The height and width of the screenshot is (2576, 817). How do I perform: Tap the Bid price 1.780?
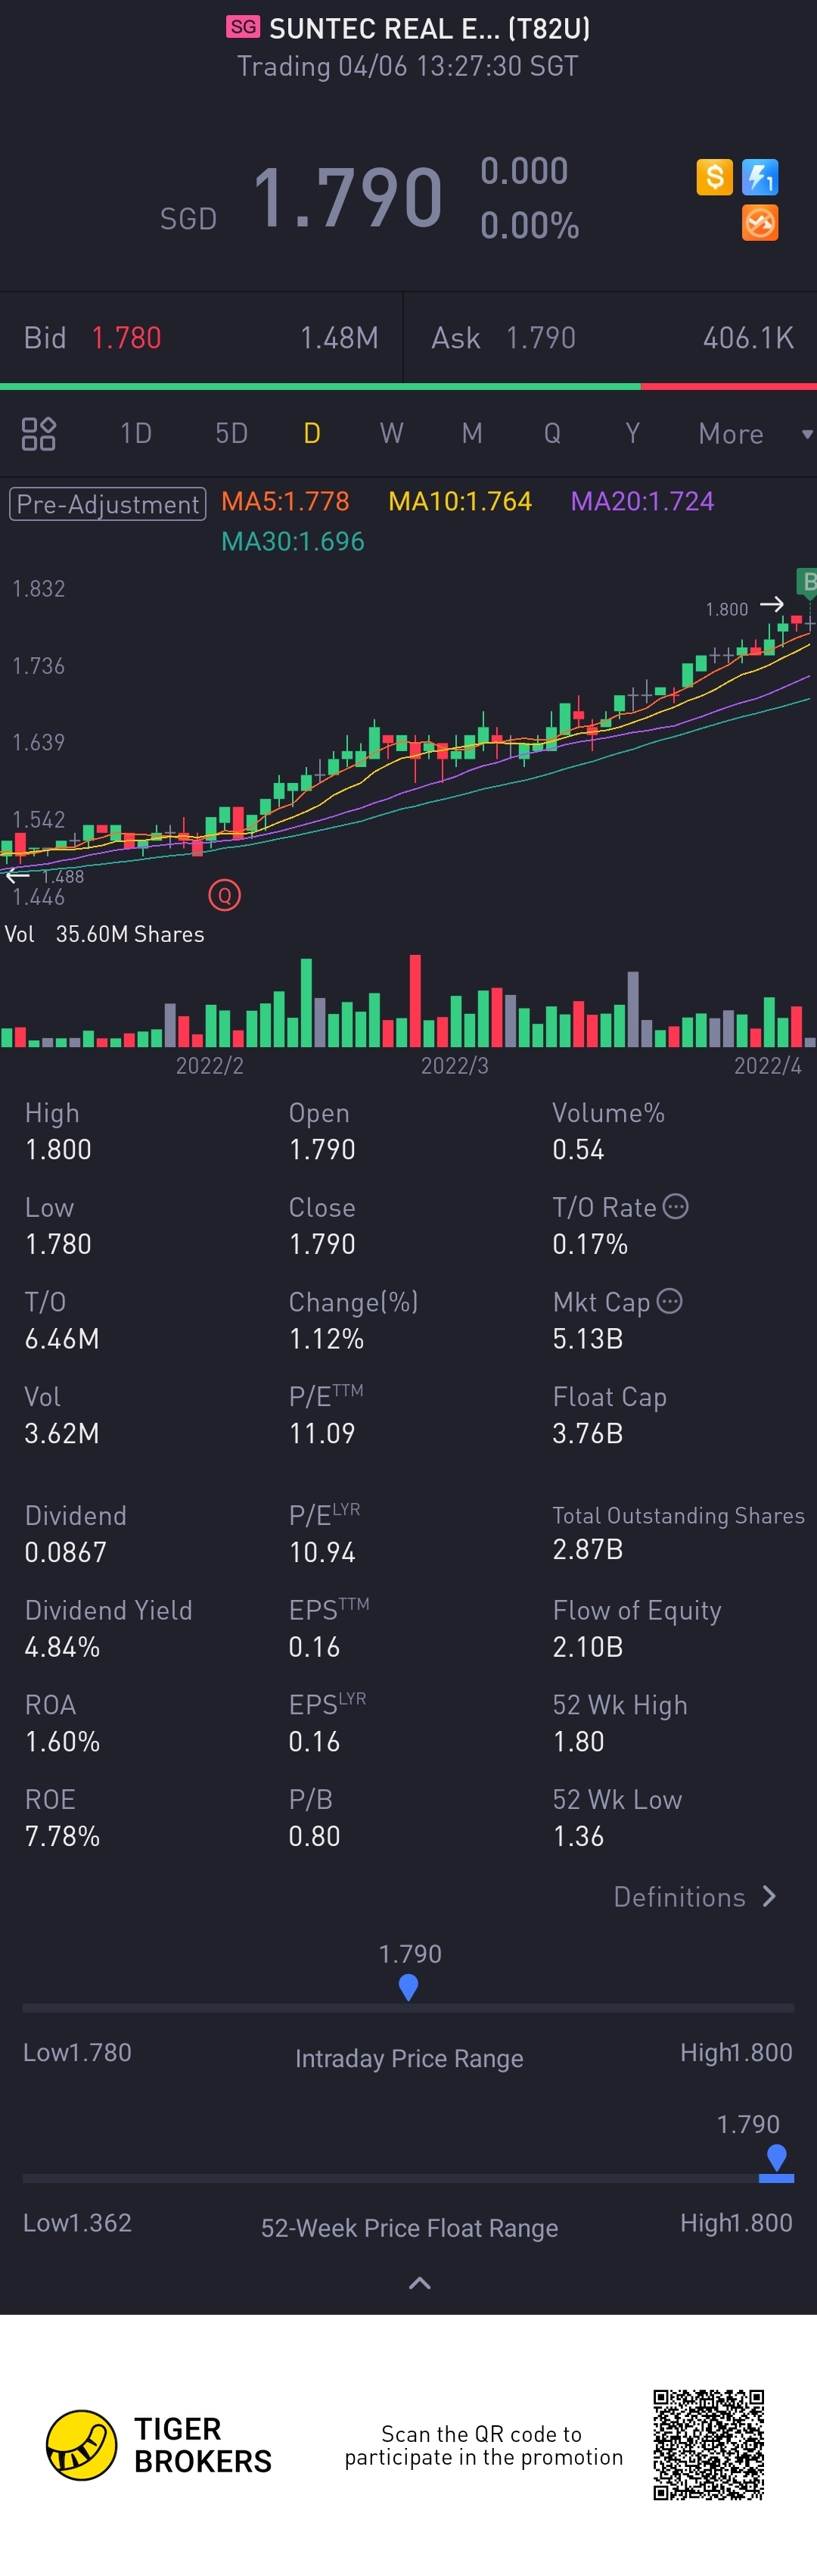tap(127, 338)
